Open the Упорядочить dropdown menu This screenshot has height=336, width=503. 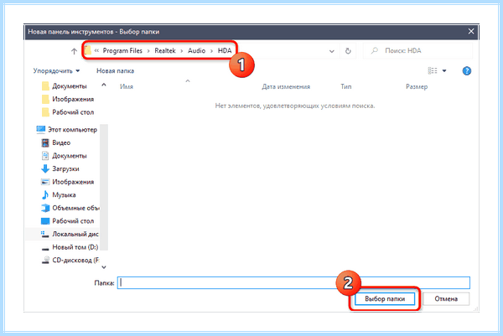pos(56,71)
